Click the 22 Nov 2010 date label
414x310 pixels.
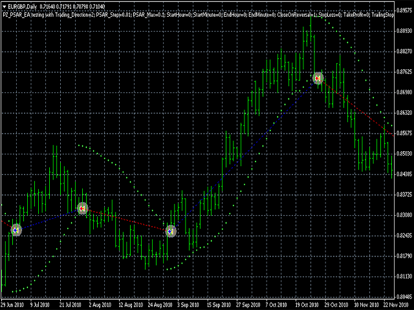click(x=395, y=305)
